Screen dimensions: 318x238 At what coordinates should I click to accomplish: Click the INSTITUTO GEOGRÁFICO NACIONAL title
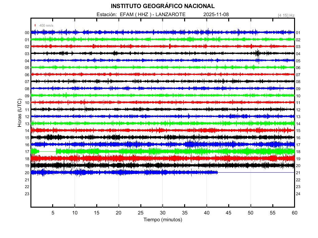(x=162, y=6)
